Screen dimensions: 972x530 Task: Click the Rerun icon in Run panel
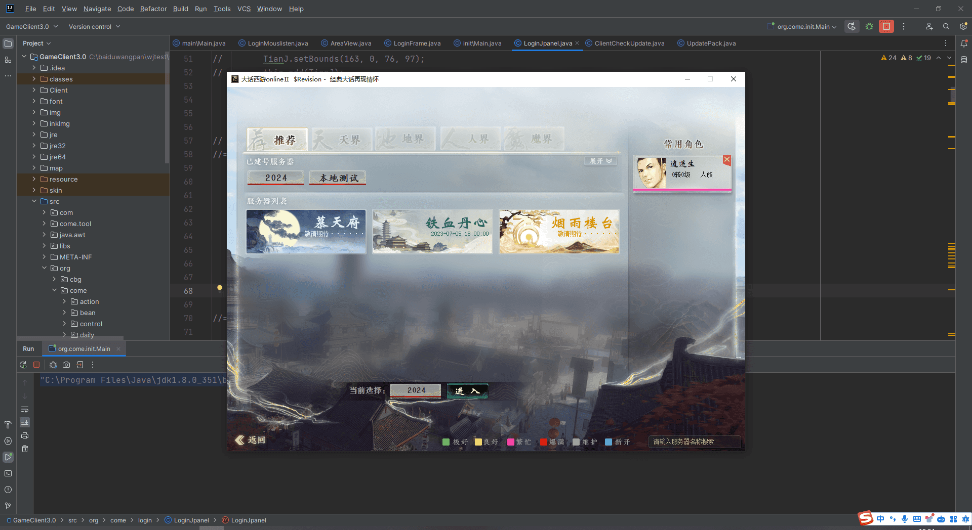(23, 365)
